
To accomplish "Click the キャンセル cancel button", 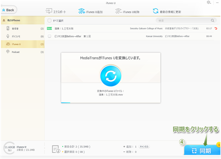I will tap(144, 146).
